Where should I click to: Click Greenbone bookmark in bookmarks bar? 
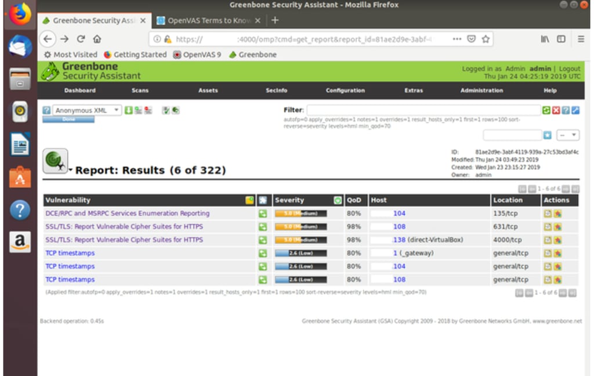click(x=253, y=55)
